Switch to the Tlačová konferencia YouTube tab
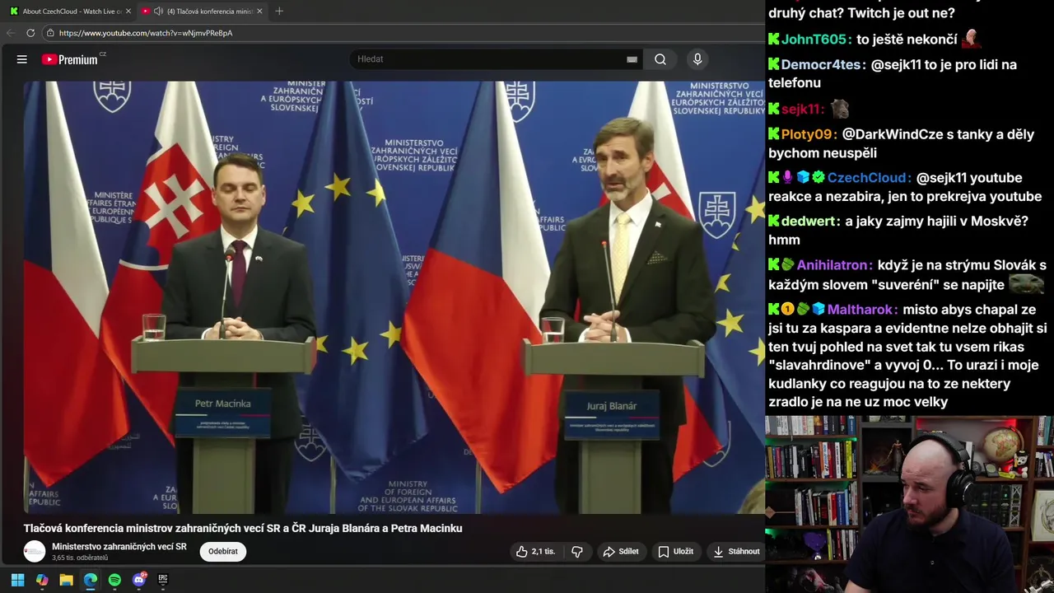This screenshot has height=593, width=1054. 204,12
